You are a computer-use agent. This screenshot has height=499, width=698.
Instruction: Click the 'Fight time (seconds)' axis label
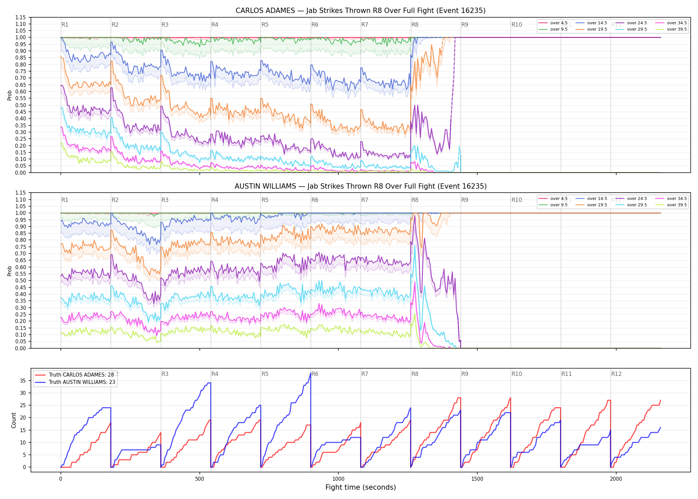pyautogui.click(x=361, y=487)
